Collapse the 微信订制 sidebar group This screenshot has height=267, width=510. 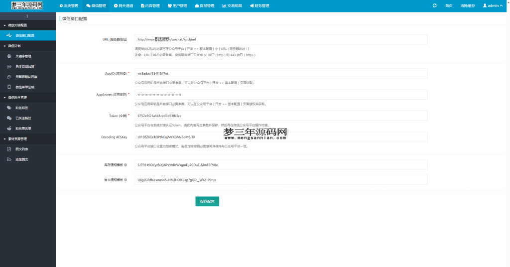(28, 46)
